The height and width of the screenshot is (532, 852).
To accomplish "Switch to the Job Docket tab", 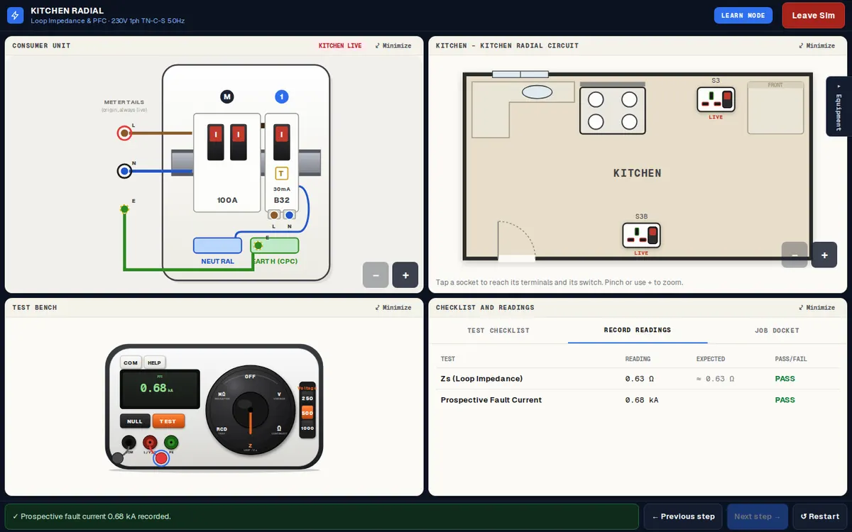I will [x=777, y=331].
